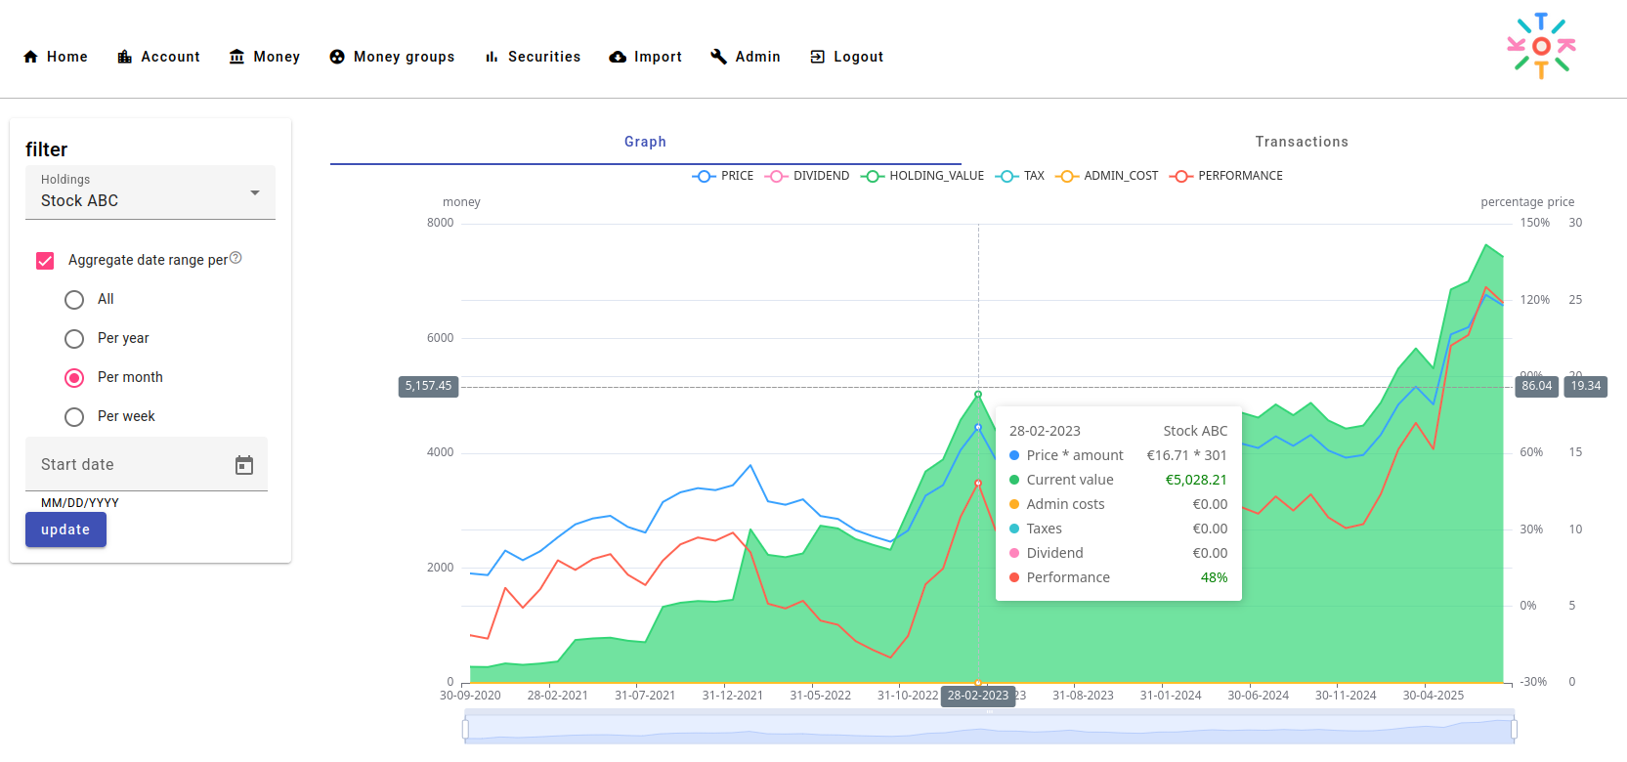
Task: Click the Admin wrench icon
Action: click(718, 57)
